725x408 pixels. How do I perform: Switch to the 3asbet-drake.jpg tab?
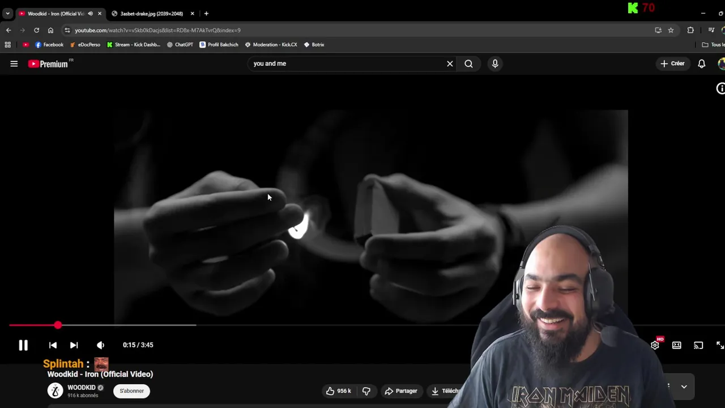[151, 14]
